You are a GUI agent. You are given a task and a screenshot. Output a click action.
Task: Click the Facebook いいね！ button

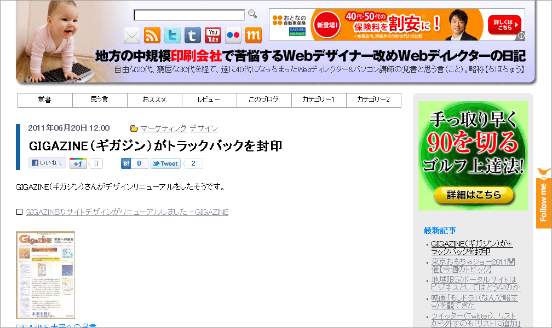(47, 163)
